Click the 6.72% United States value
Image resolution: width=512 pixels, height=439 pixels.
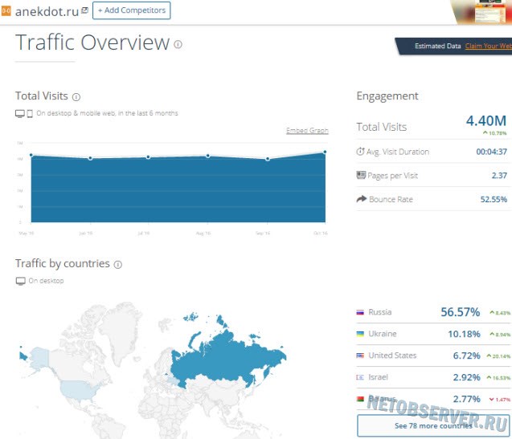click(x=466, y=356)
